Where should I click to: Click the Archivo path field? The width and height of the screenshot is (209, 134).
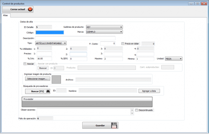click(x=113, y=80)
